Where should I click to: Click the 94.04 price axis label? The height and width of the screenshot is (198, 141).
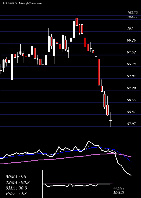click(131, 76)
